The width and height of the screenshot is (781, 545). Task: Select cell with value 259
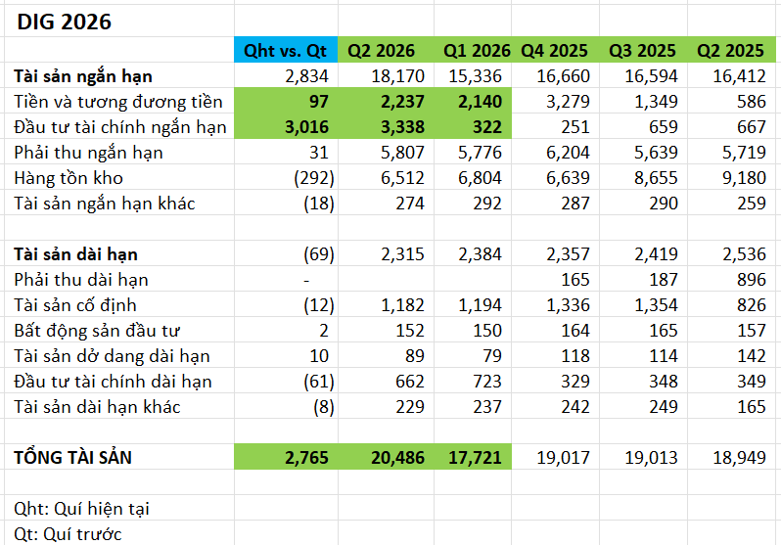click(x=732, y=203)
